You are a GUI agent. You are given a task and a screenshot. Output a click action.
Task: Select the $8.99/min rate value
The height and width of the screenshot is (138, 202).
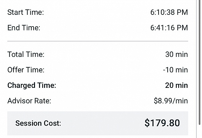tap(171, 101)
